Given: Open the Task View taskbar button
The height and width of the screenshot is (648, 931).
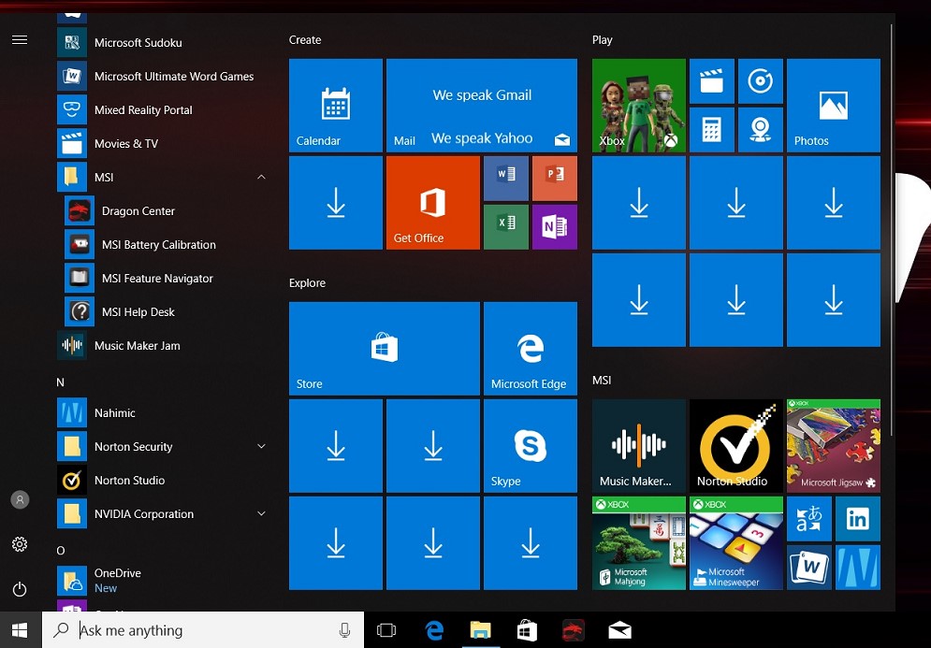Looking at the screenshot, I should 386,630.
